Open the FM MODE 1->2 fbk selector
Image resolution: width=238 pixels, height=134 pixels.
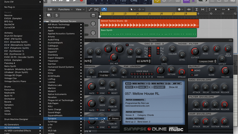click(104, 75)
